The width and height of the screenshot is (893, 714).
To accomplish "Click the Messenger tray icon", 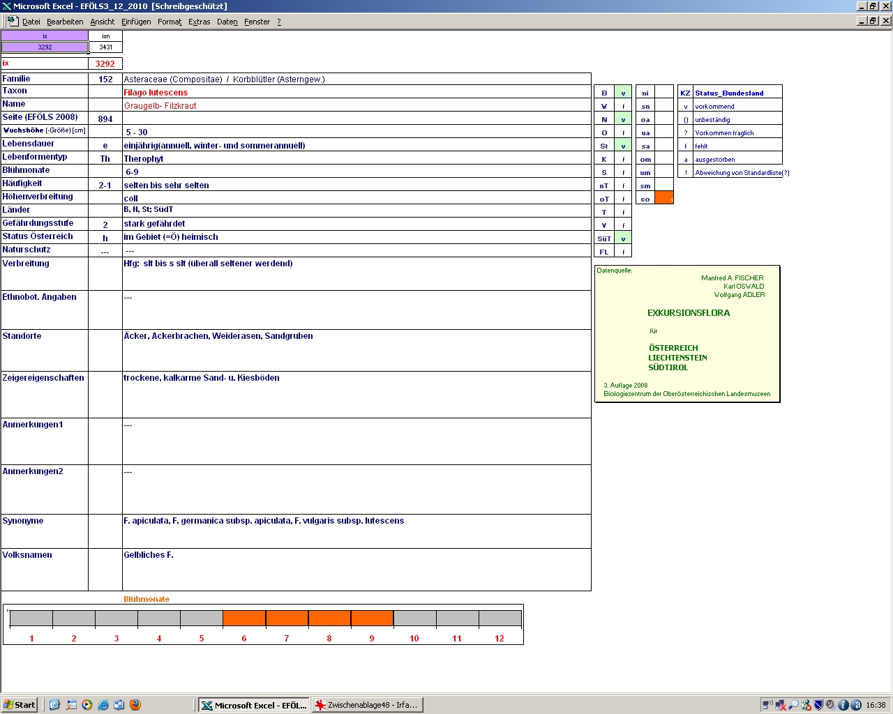I will 806,705.
